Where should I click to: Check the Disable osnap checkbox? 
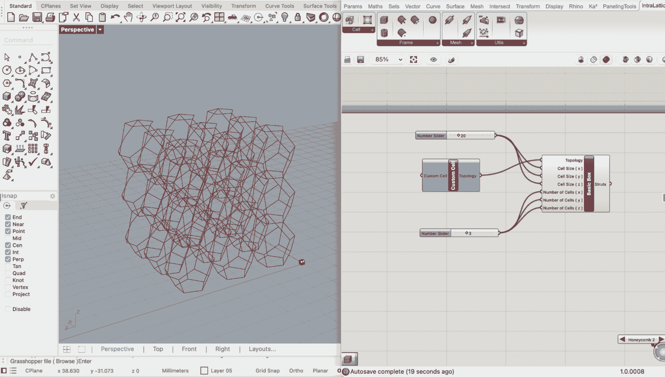8,309
